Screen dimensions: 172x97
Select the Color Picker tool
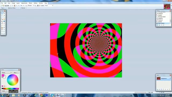(4, 25)
